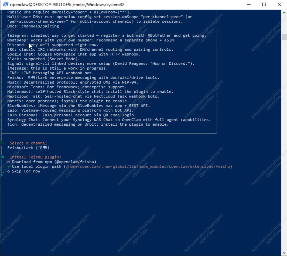
Task: Click the 'Zalo: Vietnam-focused messaging' line
Action: 70,110
